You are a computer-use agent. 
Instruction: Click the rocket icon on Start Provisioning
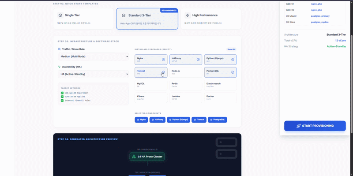click(x=299, y=126)
